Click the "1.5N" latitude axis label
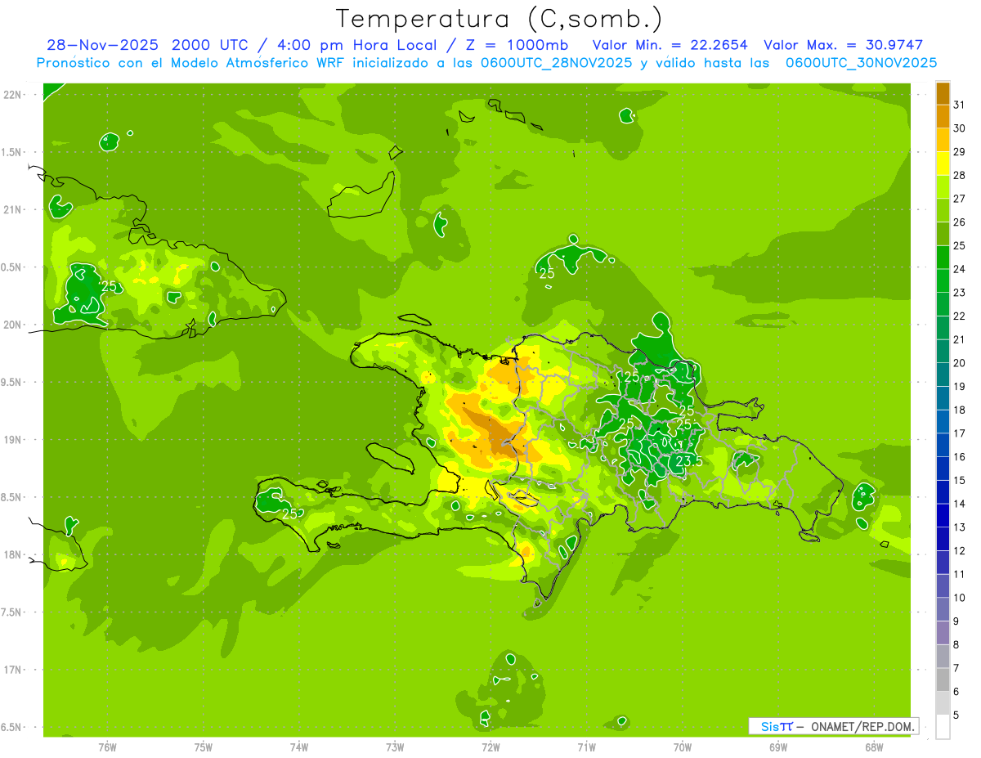 point(12,152)
